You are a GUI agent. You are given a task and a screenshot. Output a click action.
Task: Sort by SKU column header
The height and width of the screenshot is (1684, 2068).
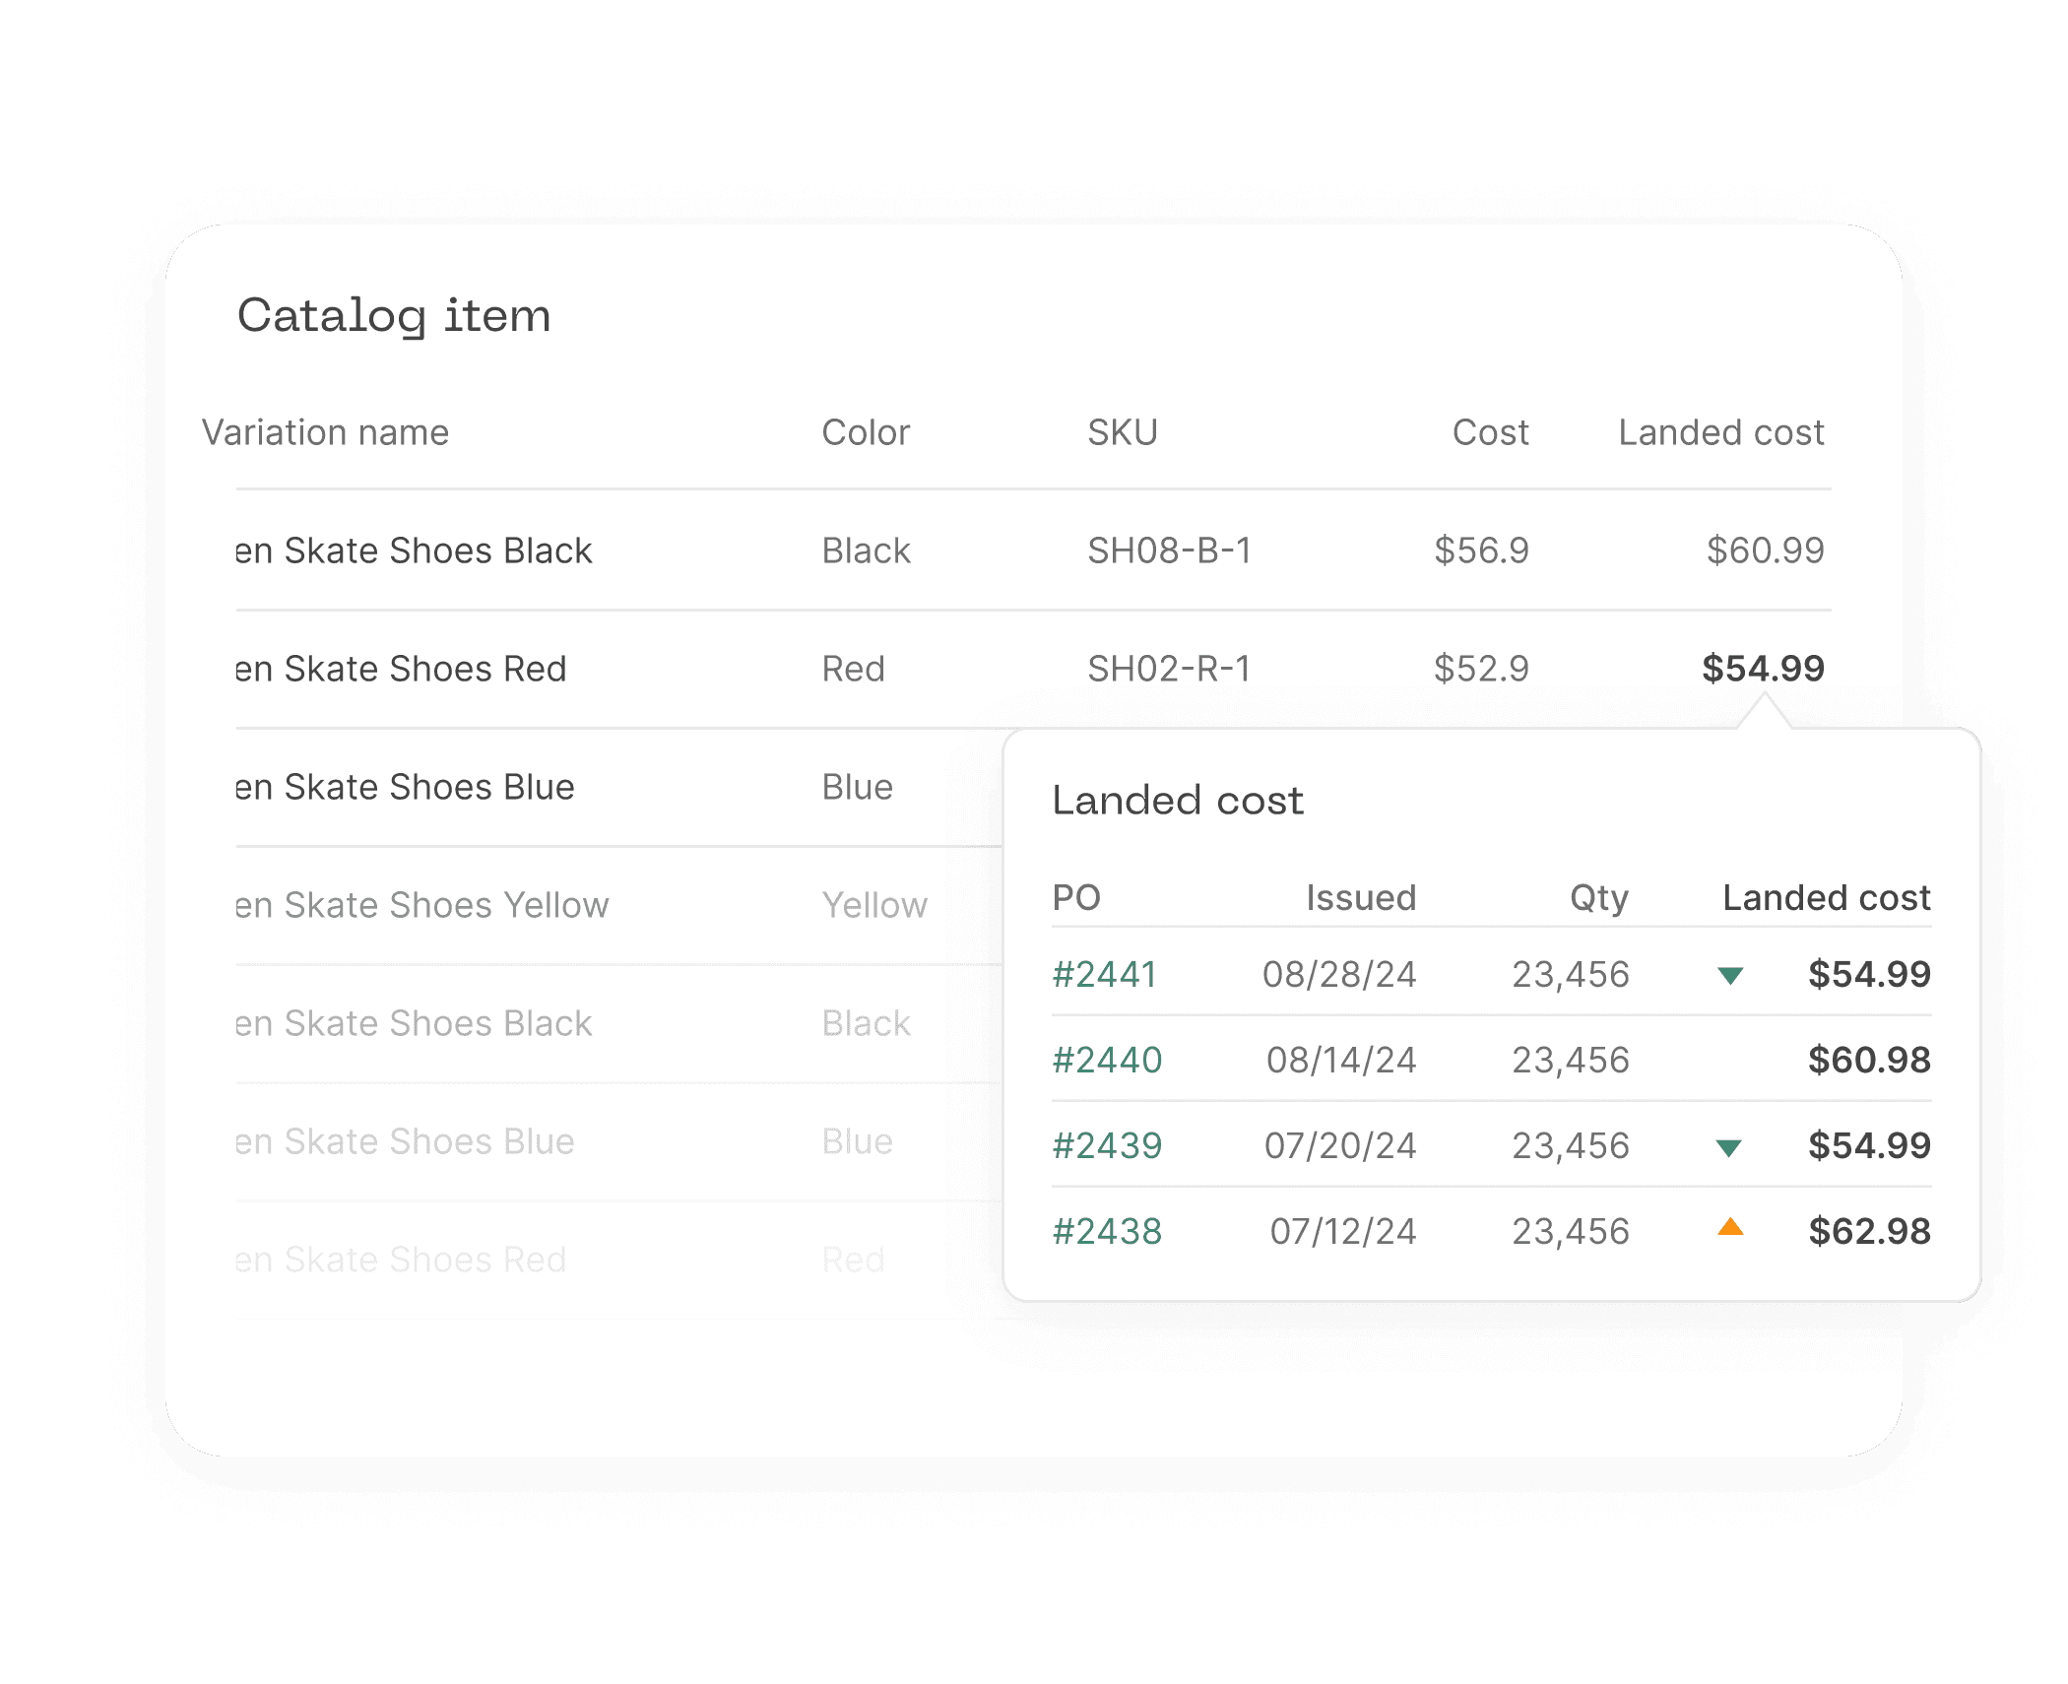[1123, 432]
